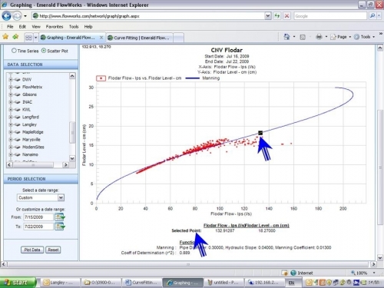Open the Page toolbar menu

pyautogui.click(x=340, y=37)
